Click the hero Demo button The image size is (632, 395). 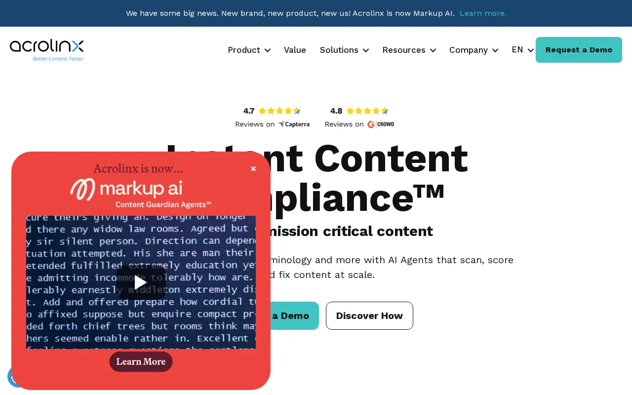pos(295,316)
